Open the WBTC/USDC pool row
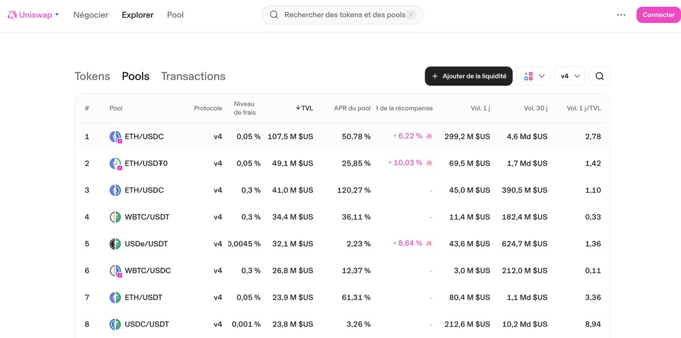The image size is (681, 338). point(342,271)
